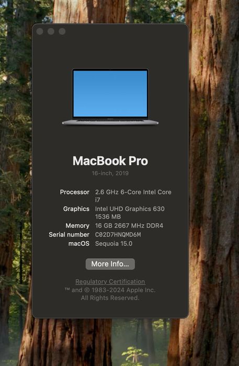Image resolution: width=239 pixels, height=366 pixels.
Task: Close the About This Mac window
Action: click(40, 31)
